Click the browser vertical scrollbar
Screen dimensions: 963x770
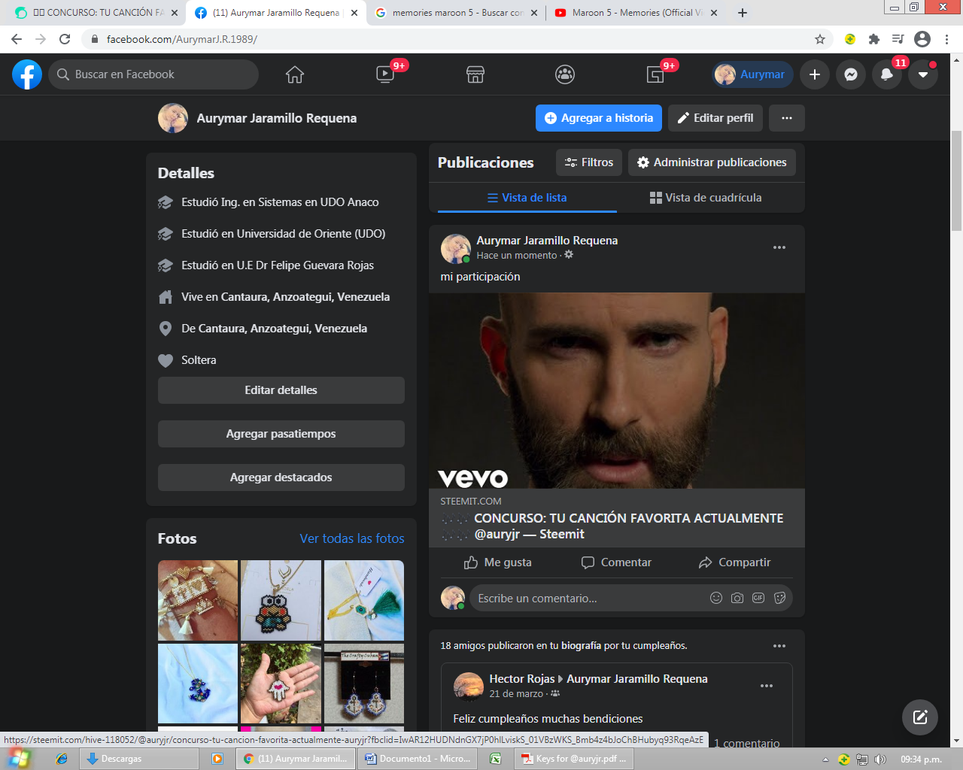[x=957, y=180]
